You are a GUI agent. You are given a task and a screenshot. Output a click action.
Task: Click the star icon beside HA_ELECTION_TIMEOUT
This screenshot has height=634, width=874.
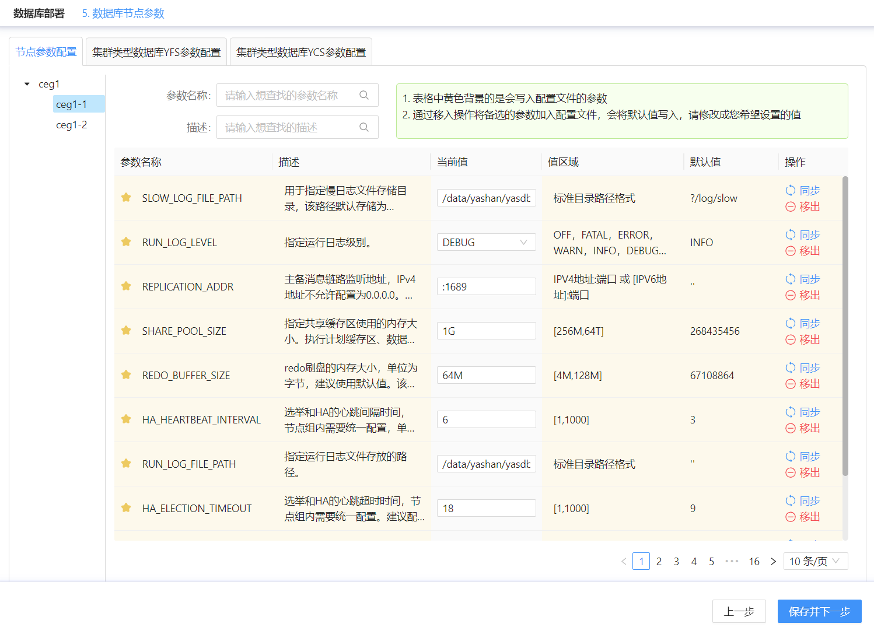126,507
